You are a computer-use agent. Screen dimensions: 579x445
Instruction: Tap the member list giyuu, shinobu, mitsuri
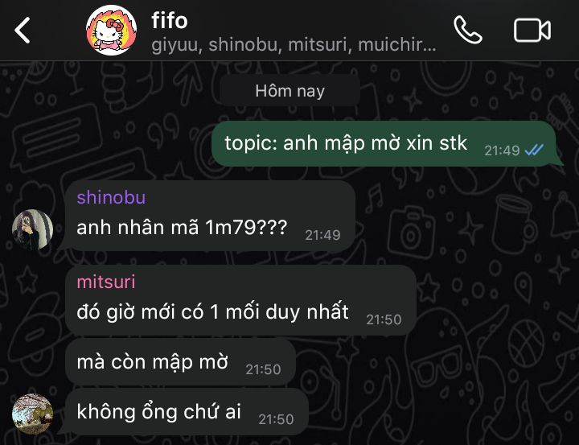point(294,45)
